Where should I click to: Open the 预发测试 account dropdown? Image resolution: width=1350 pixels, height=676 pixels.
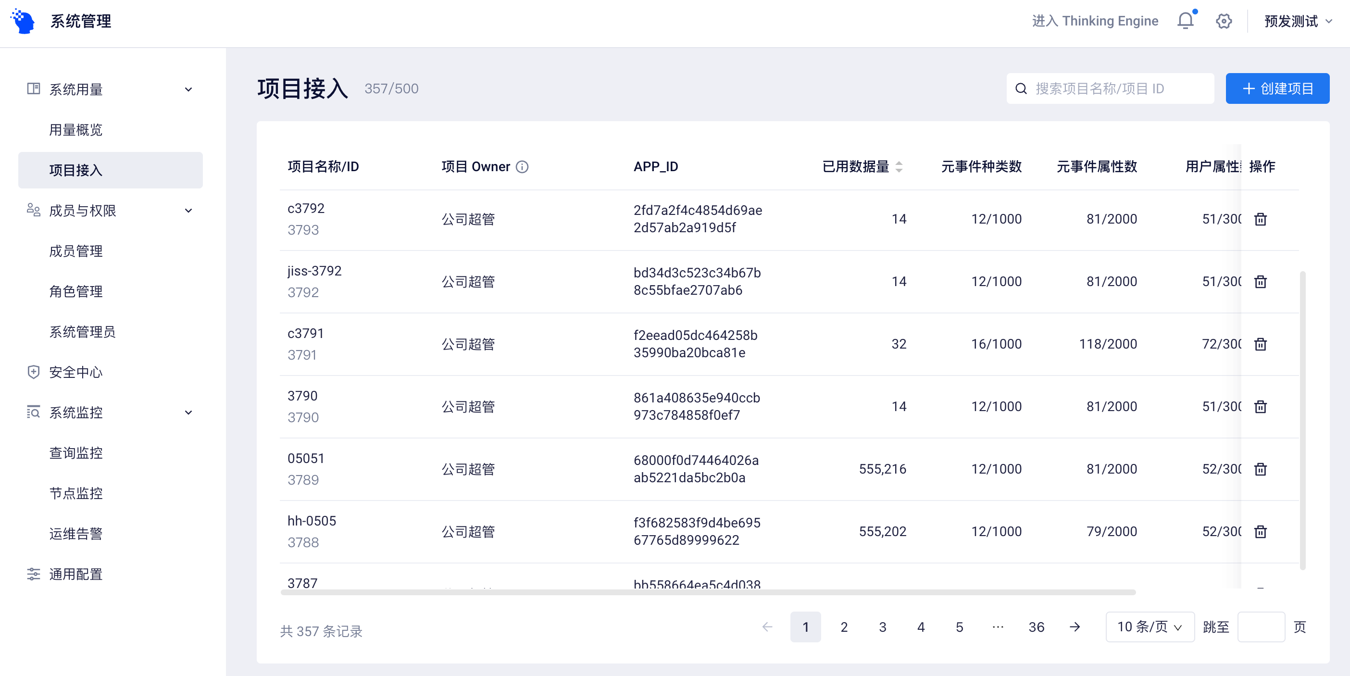coord(1298,21)
